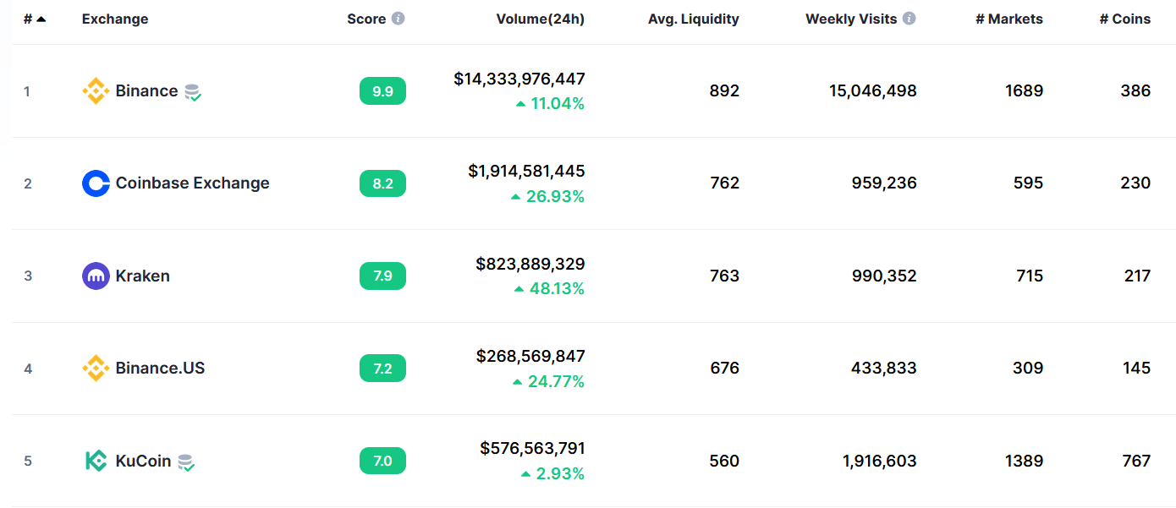
Task: Sort table by Avg. Liquidity header
Action: pyautogui.click(x=693, y=19)
